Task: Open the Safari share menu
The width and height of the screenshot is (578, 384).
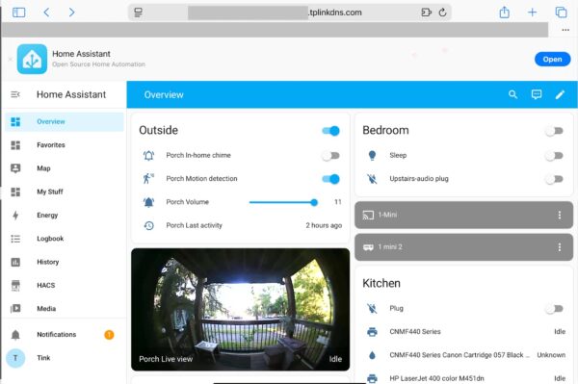Action: click(x=504, y=13)
